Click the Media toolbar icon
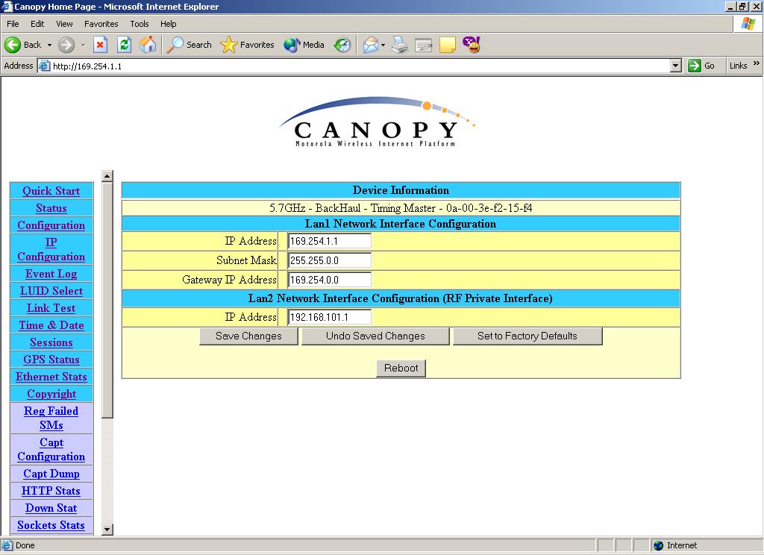This screenshot has width=764, height=555. click(x=304, y=45)
